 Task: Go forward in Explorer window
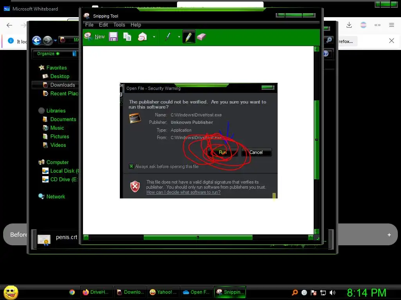tap(47, 40)
